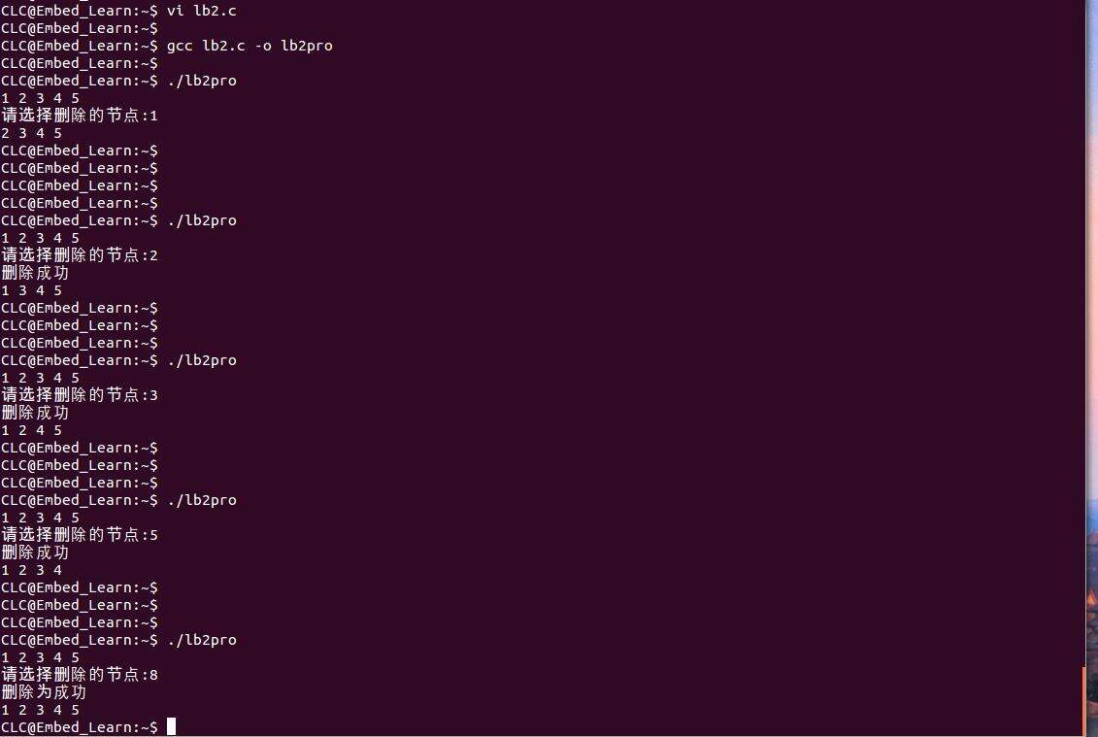Click the "gcc lb2.c -o lb2pro" command

pos(250,46)
